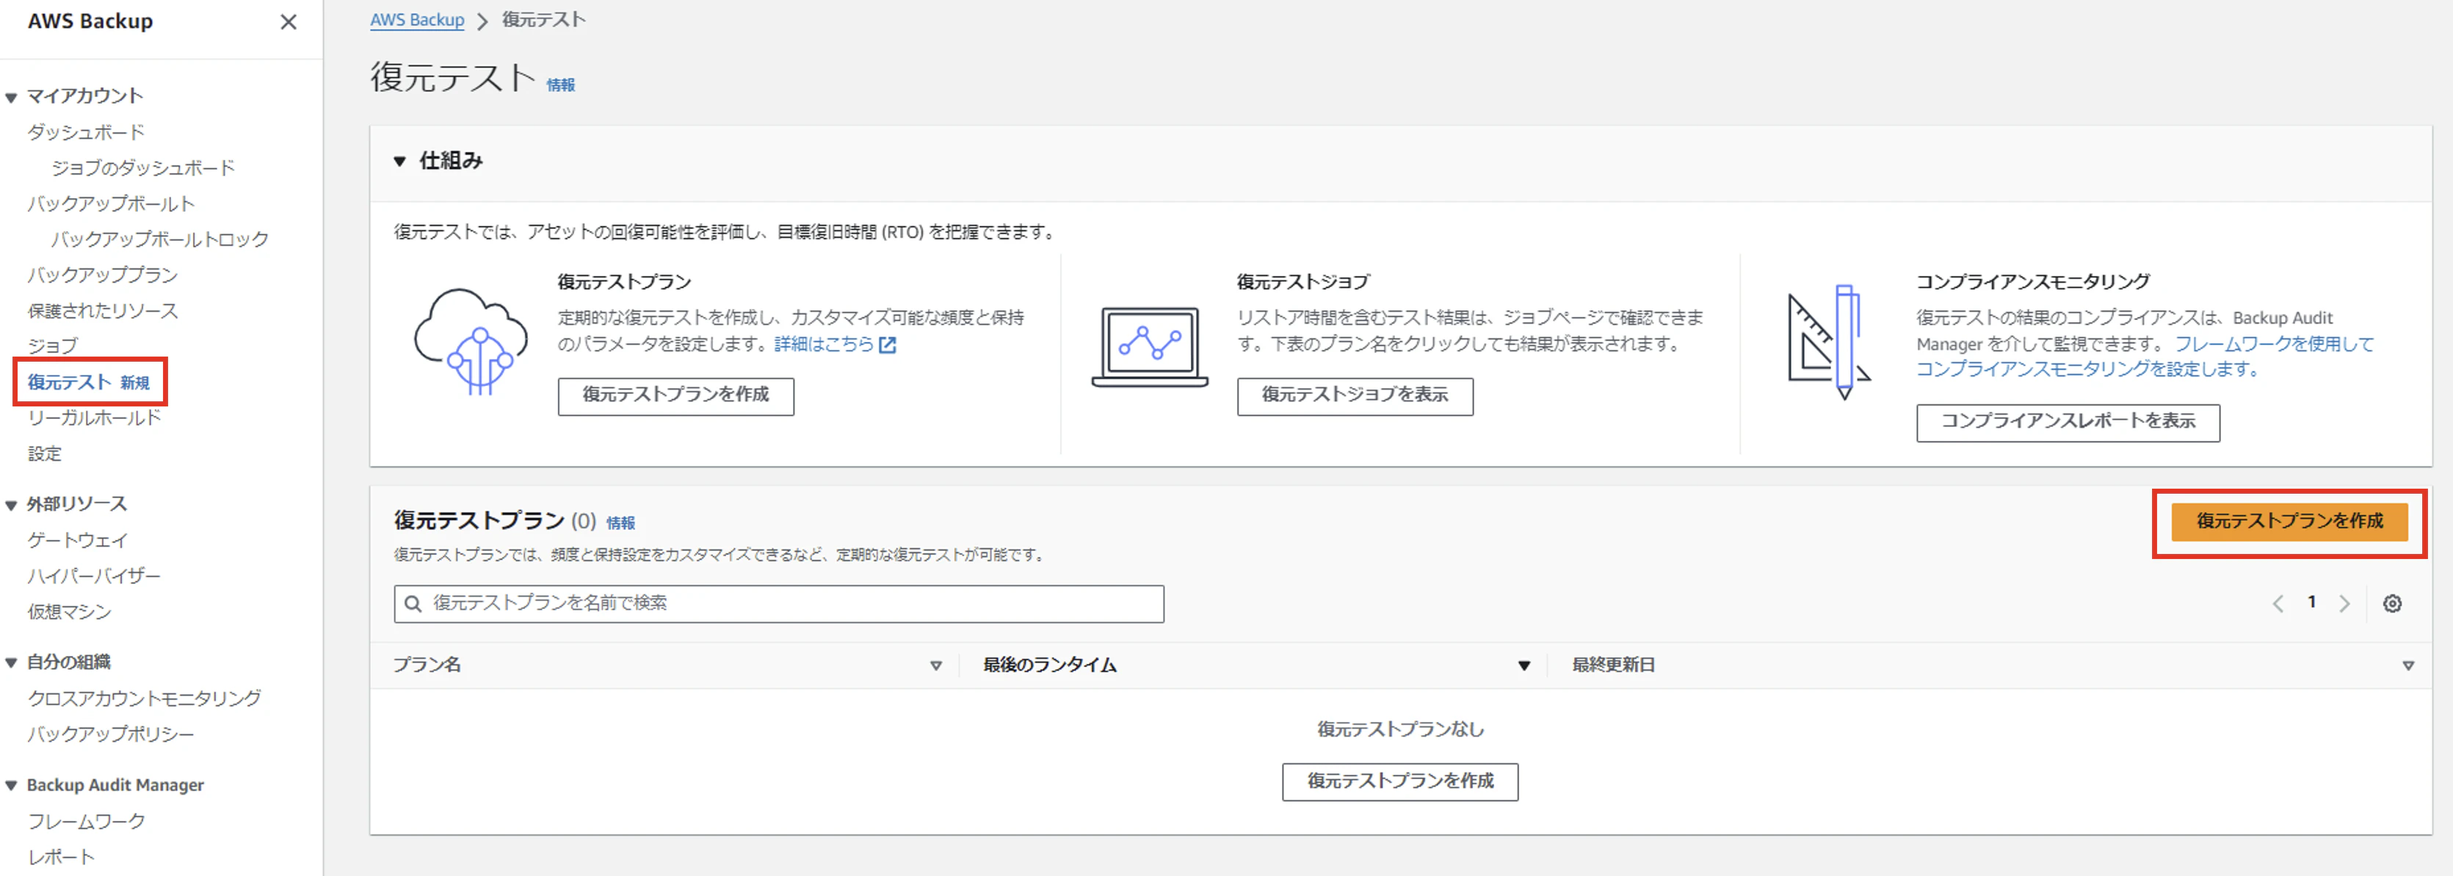Open フレームワーク in sidebar
Screen dimensions: 2453x876
pos(86,821)
